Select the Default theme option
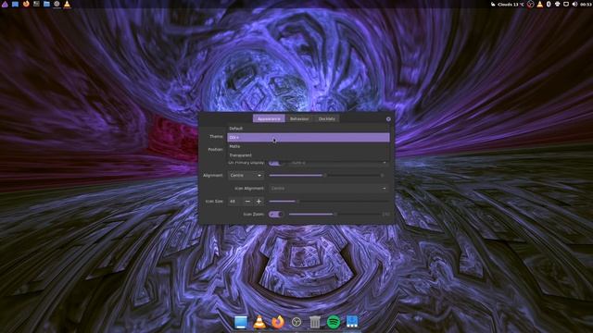593x333 pixels. [x=309, y=129]
